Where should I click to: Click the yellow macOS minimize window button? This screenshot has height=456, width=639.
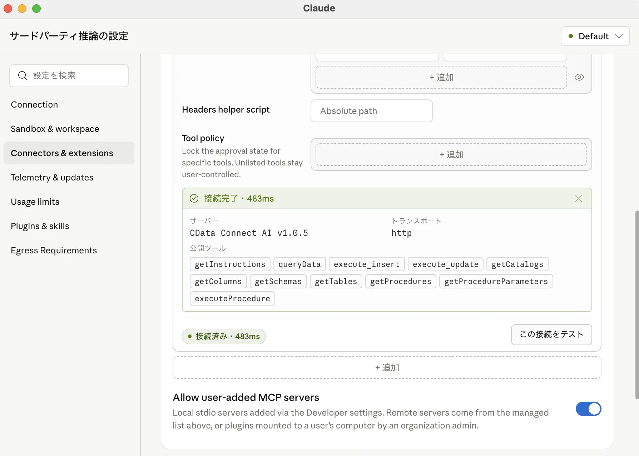coord(22,8)
